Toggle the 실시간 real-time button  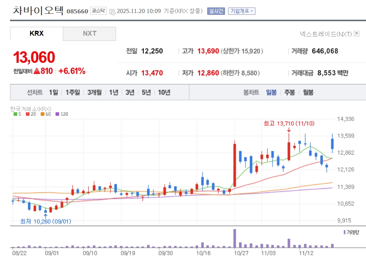(x=216, y=11)
